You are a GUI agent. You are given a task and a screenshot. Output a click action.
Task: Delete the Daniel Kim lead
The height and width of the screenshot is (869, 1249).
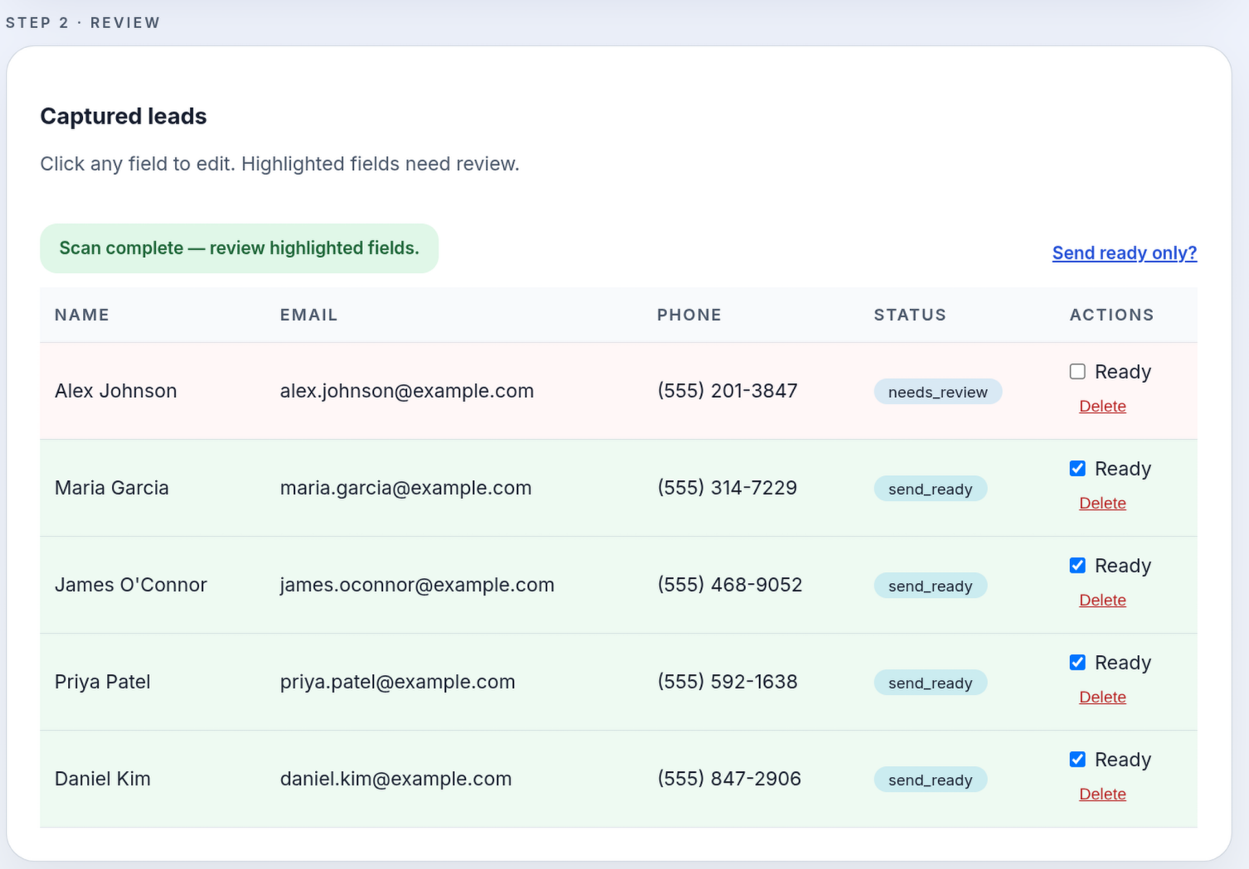tap(1101, 794)
